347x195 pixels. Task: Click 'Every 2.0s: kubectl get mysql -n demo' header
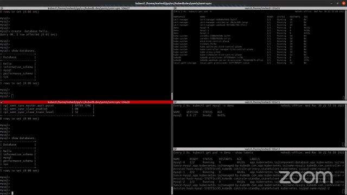coord(203,106)
